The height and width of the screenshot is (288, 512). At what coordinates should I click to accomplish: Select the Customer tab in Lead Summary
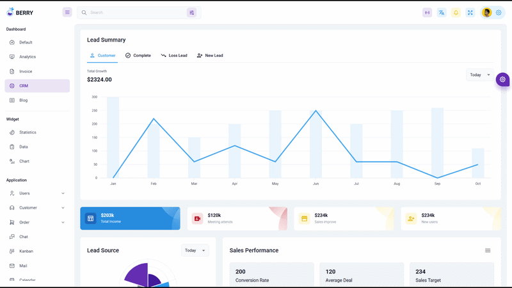tap(102, 56)
